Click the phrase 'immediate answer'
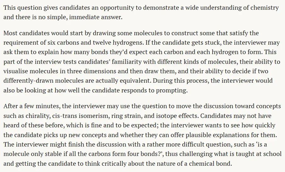This screenshot has height=172, width=285. tap(95, 17)
